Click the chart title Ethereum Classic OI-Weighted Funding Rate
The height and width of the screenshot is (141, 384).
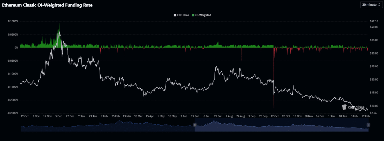coord(47,5)
